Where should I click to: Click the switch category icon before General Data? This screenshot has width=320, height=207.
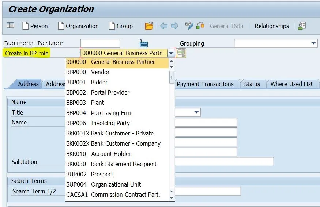point(200,26)
